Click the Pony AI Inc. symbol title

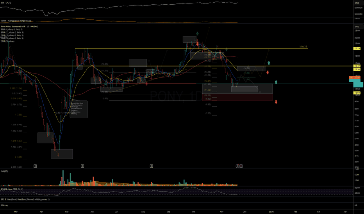20,26
